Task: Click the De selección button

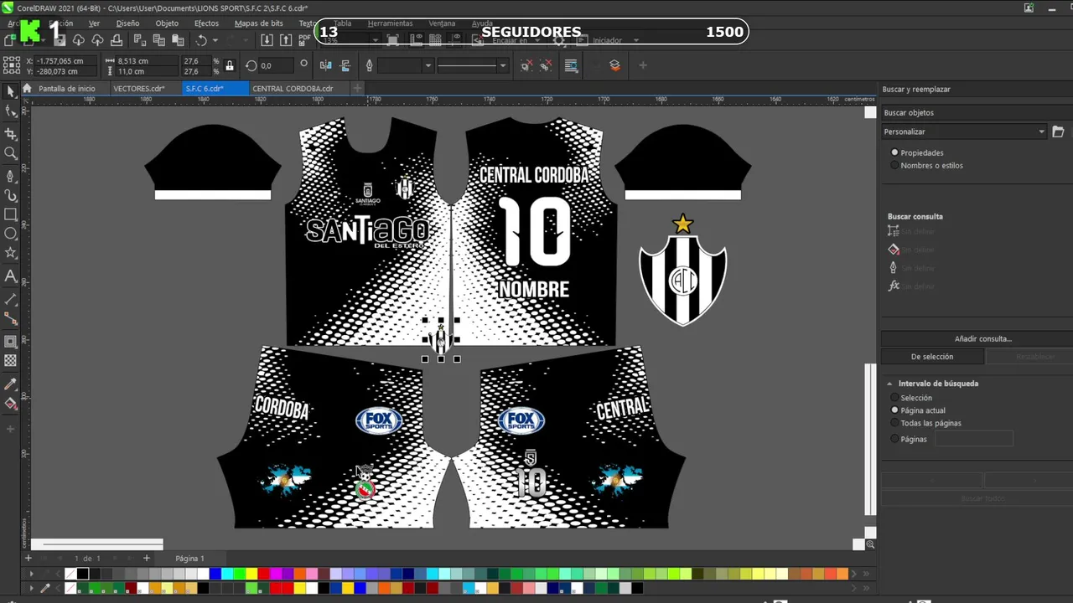Action: pyautogui.click(x=932, y=356)
